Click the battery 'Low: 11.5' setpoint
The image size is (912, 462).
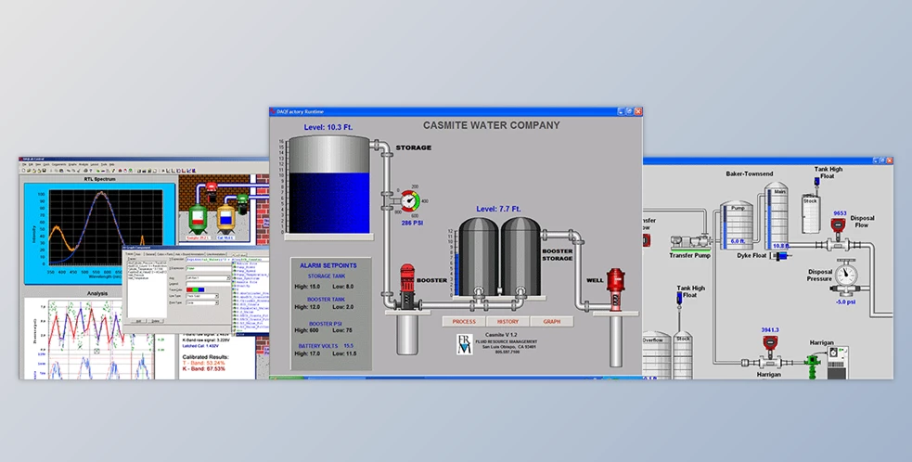tap(345, 353)
